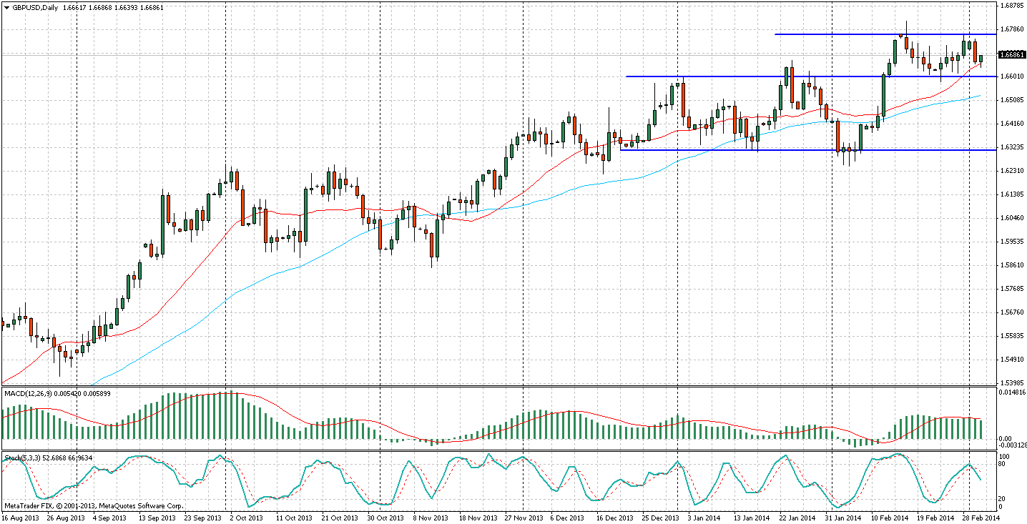Click the current price tag 1.66861
The width and height of the screenshot is (1027, 524).
click(1011, 54)
